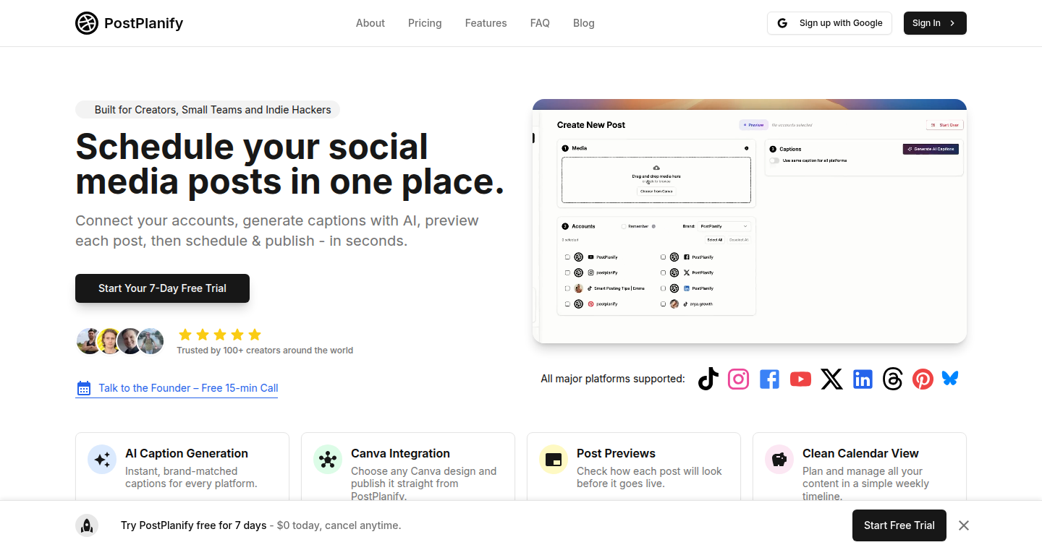Click the Clean Calendar View card title

click(860, 453)
